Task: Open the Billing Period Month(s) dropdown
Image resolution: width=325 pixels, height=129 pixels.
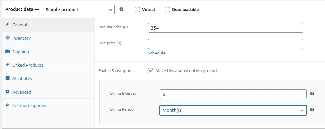Action: (233, 110)
